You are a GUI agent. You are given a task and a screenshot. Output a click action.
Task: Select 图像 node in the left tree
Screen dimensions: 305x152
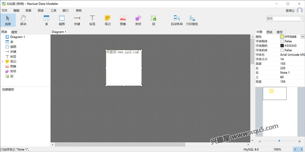13,66
